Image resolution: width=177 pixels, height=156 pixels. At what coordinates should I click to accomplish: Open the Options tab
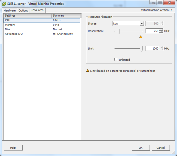[23, 10]
